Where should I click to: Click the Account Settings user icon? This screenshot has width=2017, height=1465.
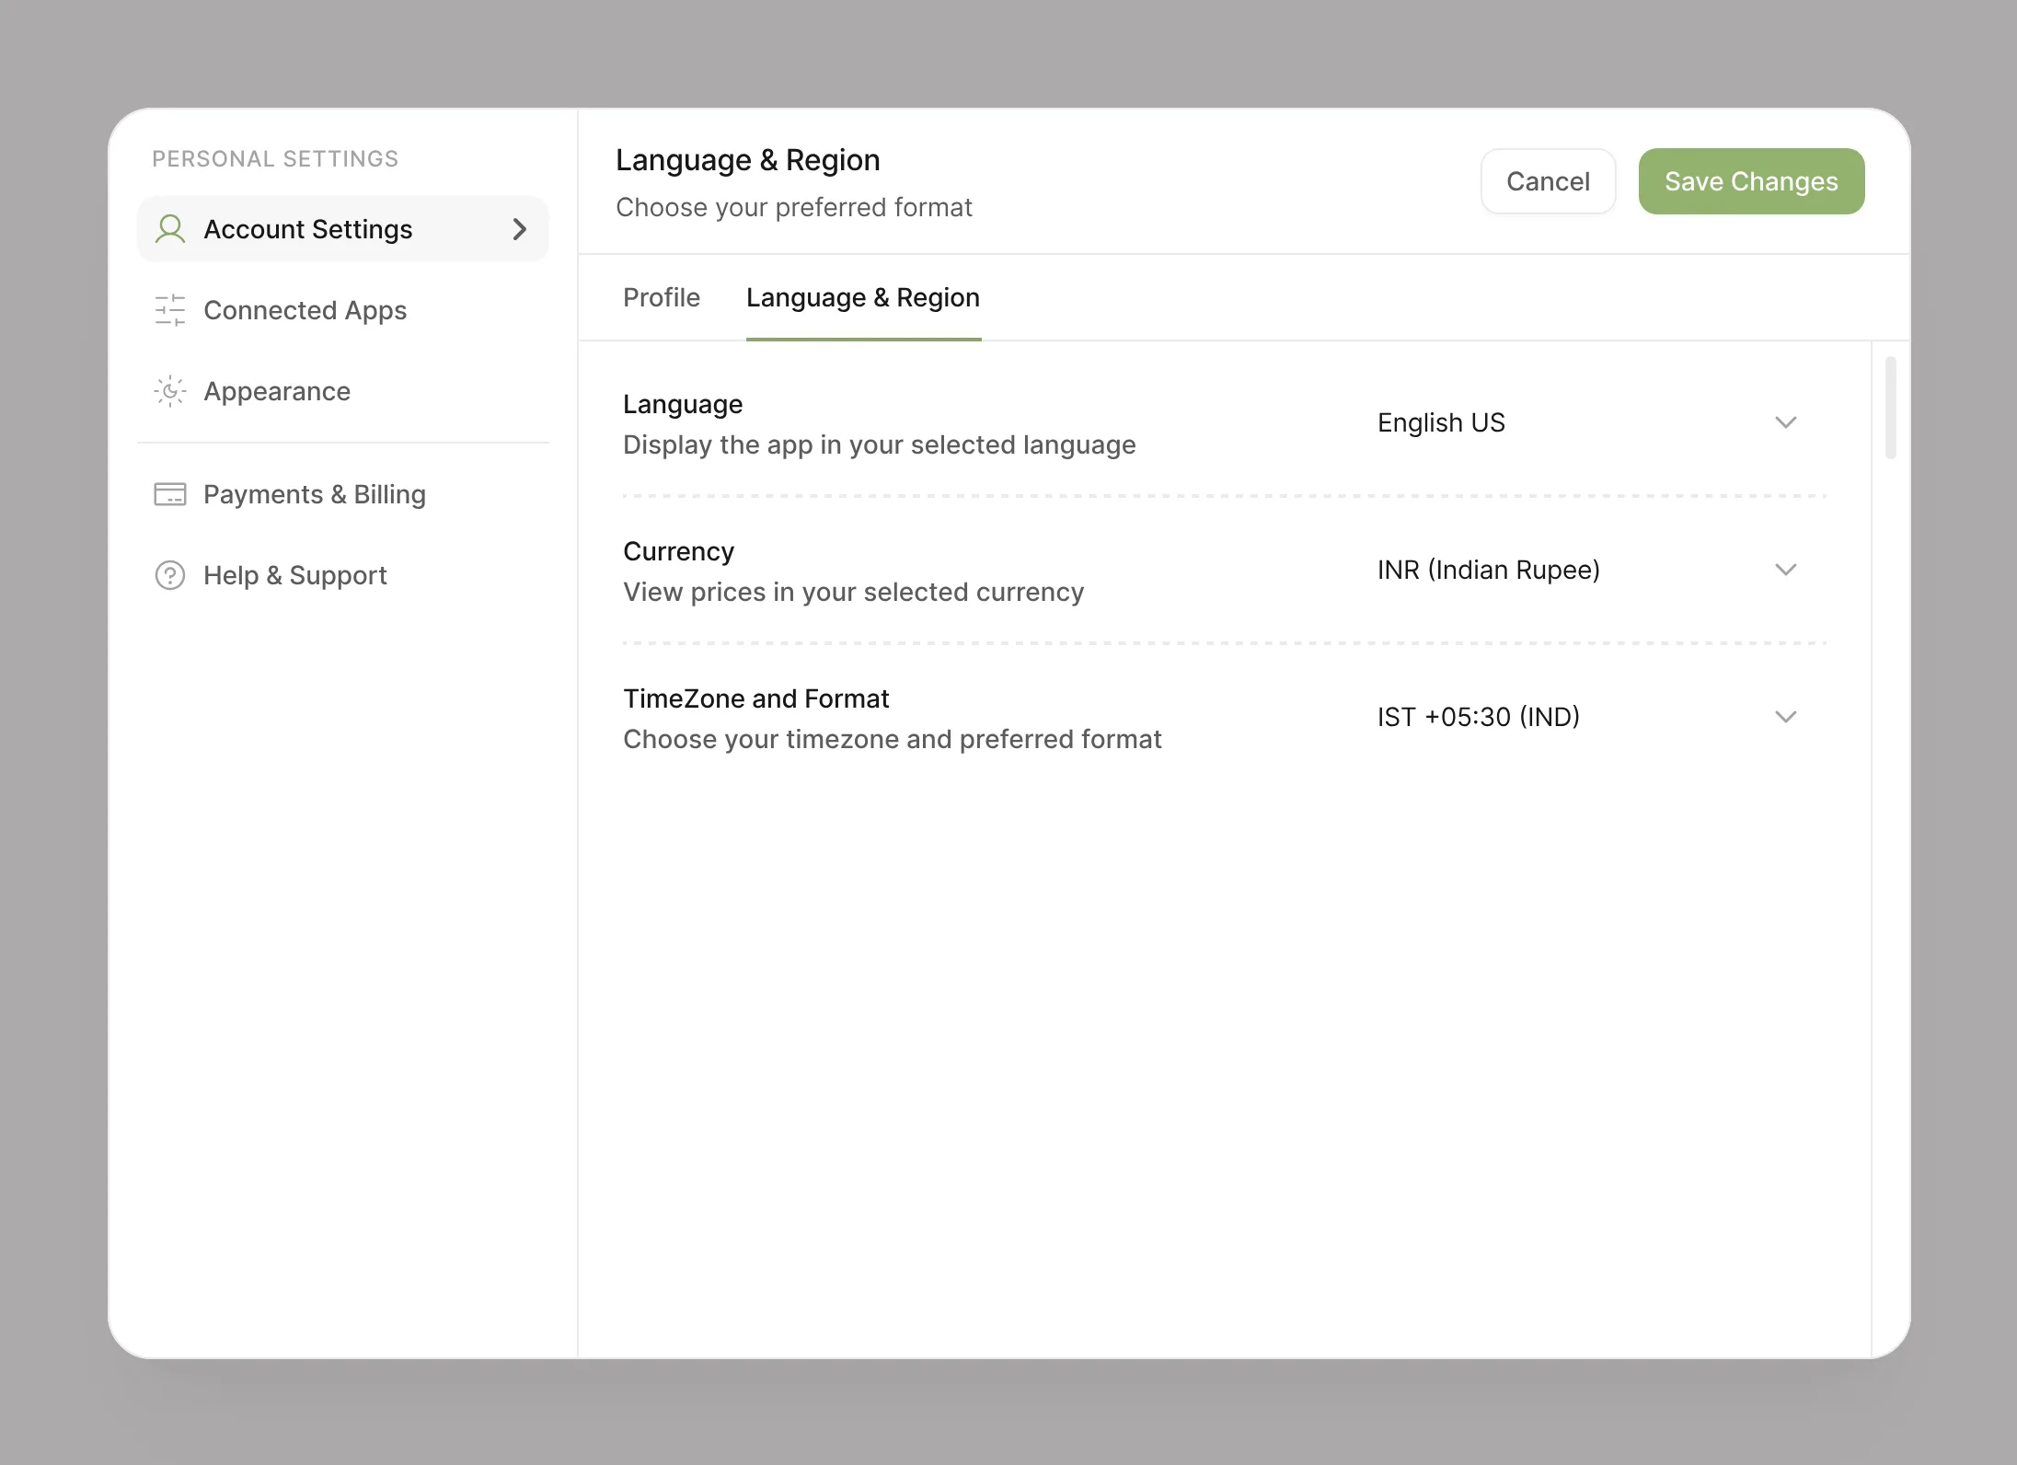(170, 229)
